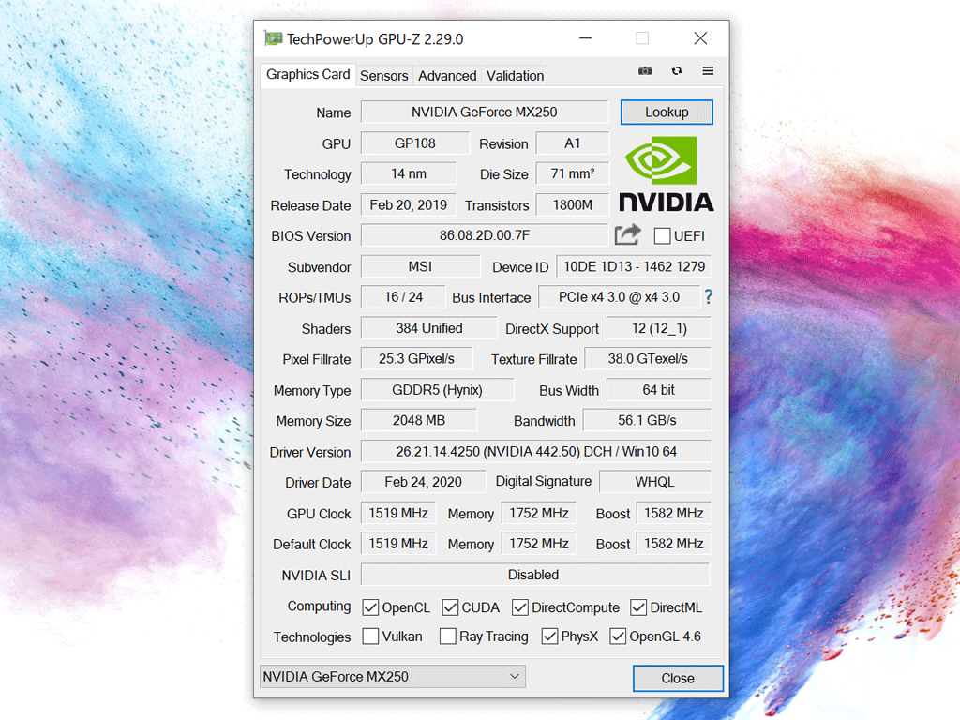
Task: Click the NVIDIA SLI value Disabled
Action: click(535, 575)
